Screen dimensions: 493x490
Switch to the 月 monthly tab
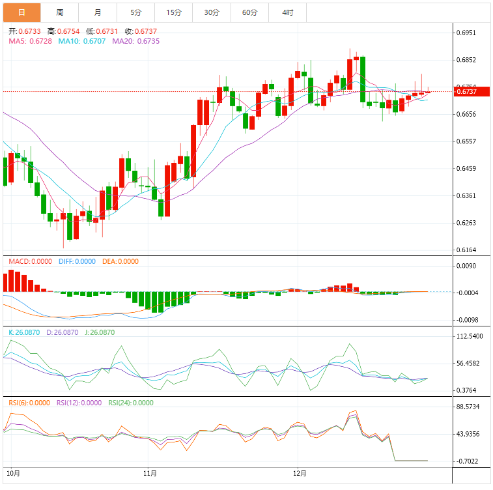(98, 12)
